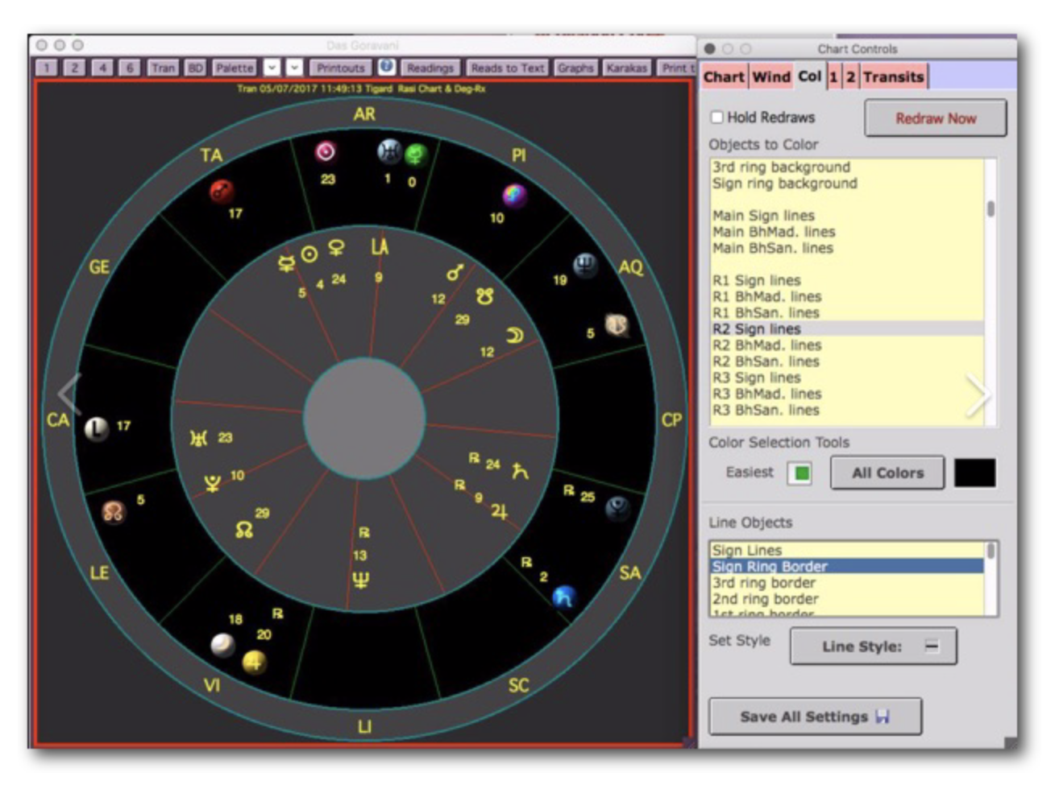This screenshot has width=1059, height=789.
Task: Choose 'Main Sign lines' in Objects to Color
Action: coord(763,216)
